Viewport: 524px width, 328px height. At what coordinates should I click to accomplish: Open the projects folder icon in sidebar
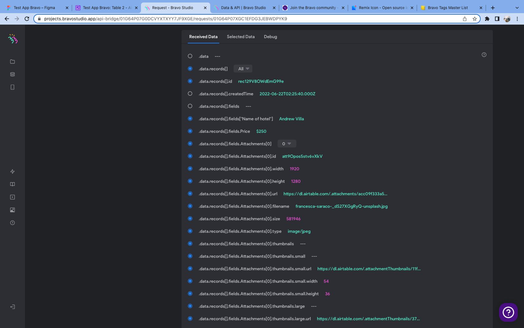point(12,62)
